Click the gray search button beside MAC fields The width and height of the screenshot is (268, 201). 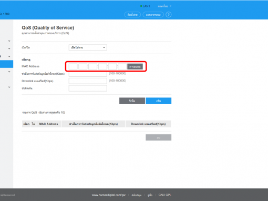click(x=135, y=67)
